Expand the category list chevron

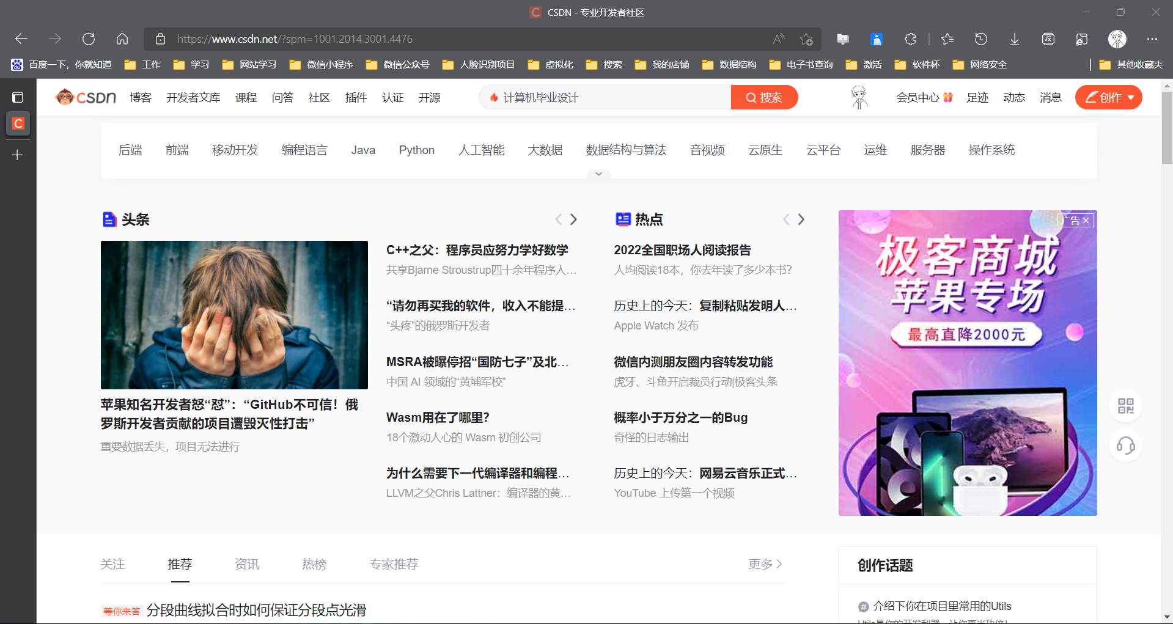coord(598,174)
